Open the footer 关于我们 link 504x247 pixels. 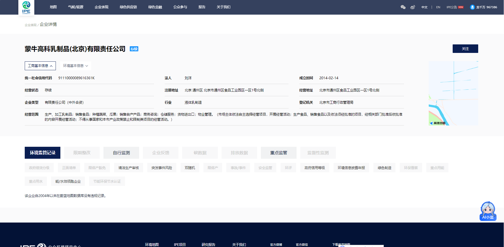coord(239,245)
